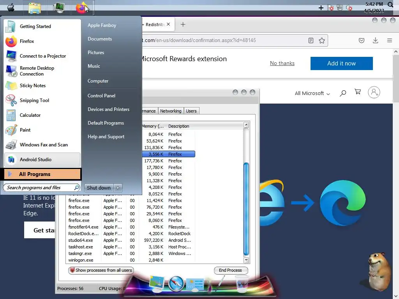Click the account sign-in avatar icon
This screenshot has height=299, width=399.
[374, 92]
